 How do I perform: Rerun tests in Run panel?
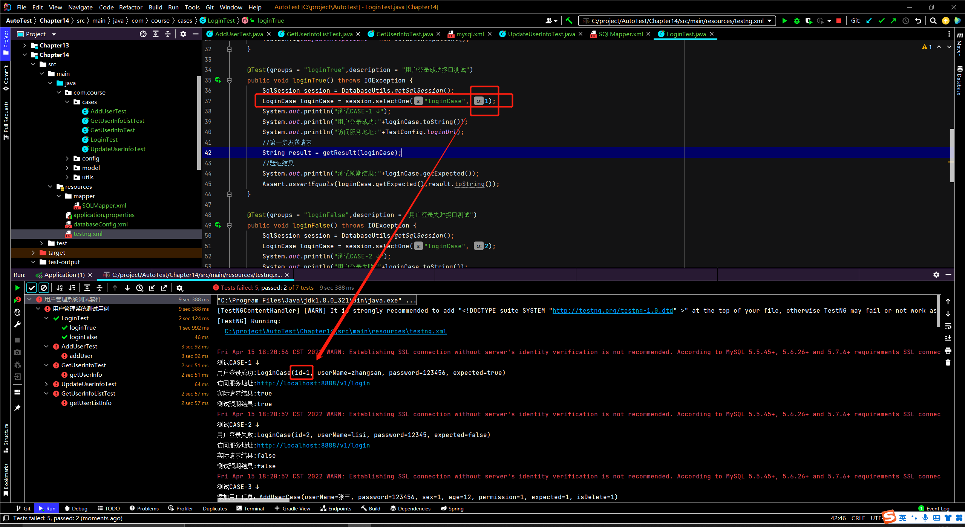tap(17, 288)
